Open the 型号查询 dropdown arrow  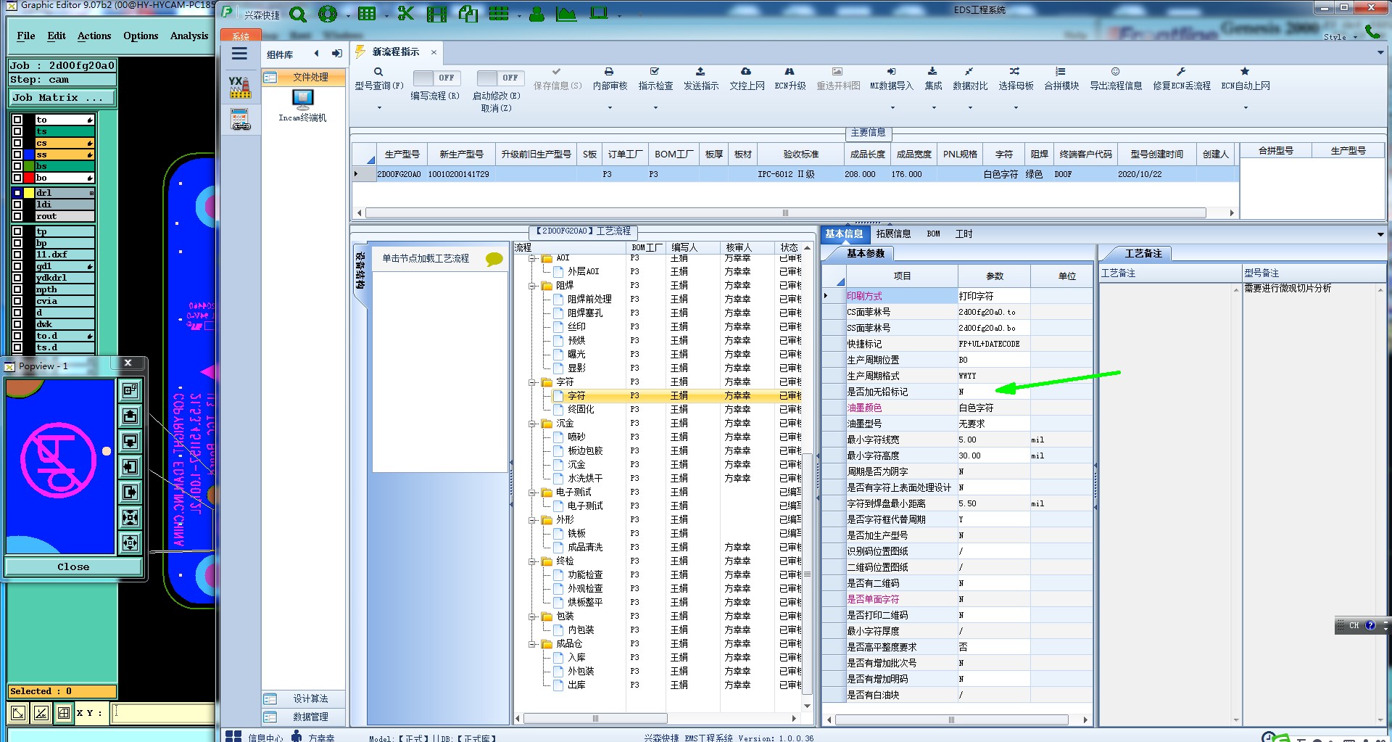point(378,108)
